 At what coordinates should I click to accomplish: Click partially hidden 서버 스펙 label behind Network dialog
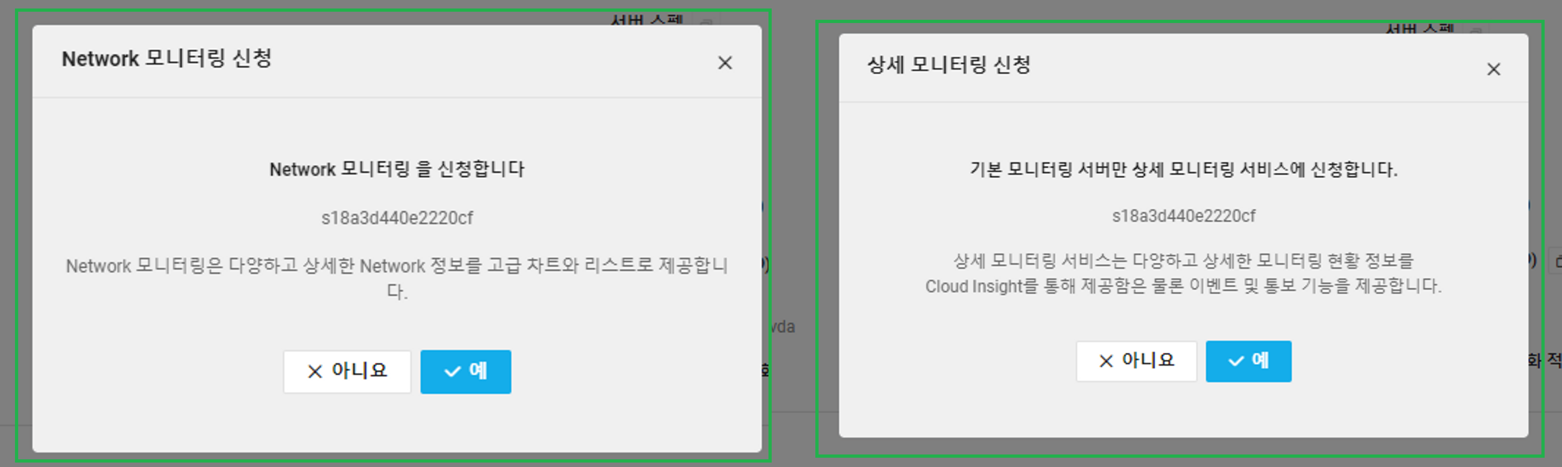pos(647,20)
